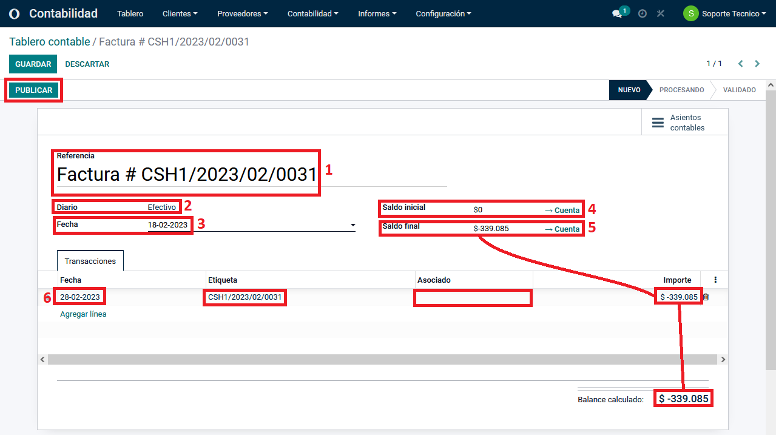Open Soporte Tecnico user menu
776x435 pixels.
coord(725,13)
